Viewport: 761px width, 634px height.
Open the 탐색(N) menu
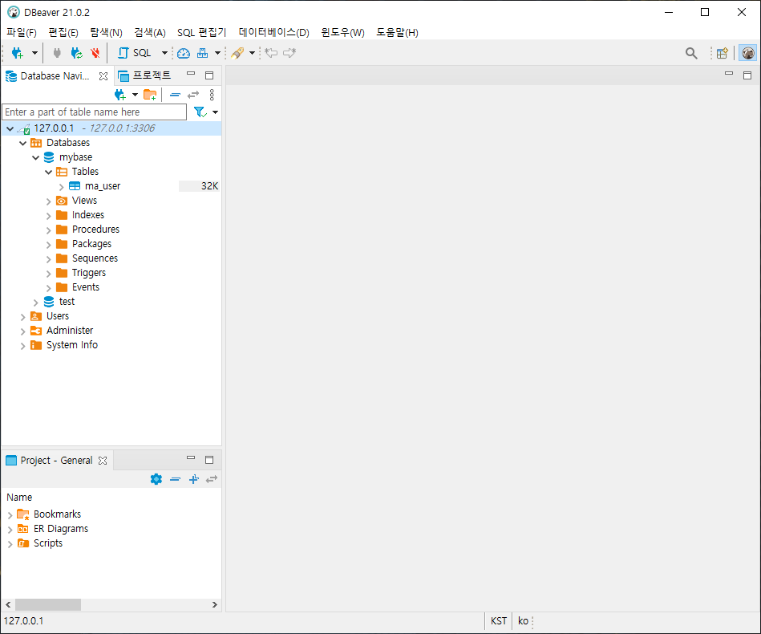107,33
